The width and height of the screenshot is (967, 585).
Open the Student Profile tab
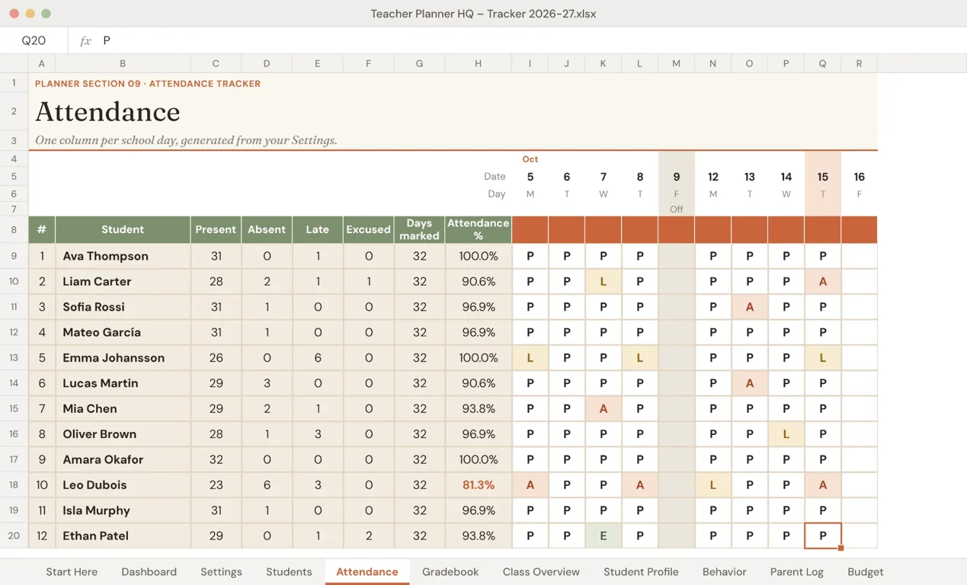(641, 571)
